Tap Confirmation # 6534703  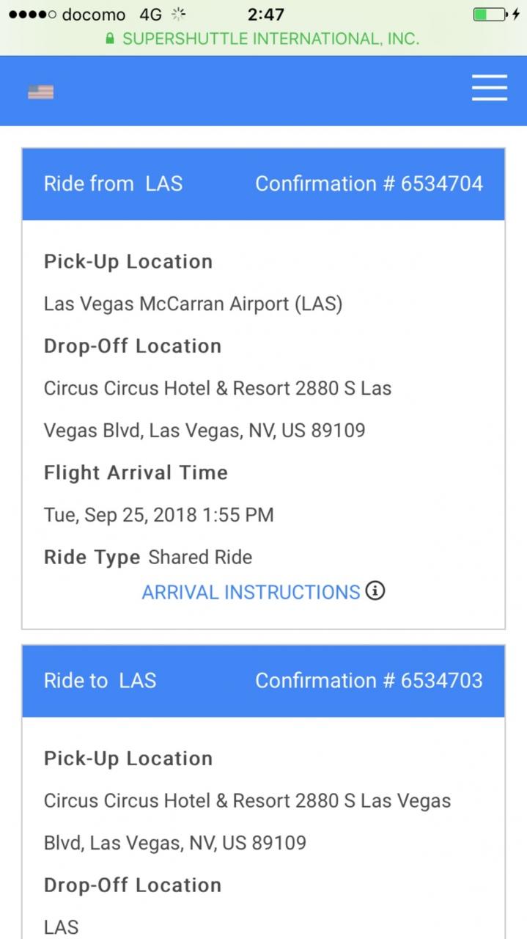click(x=369, y=680)
